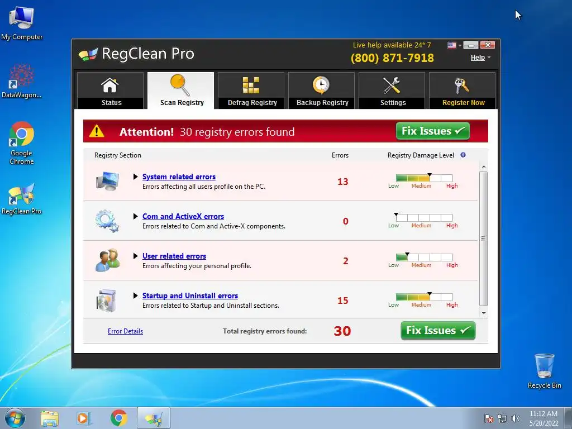
Task: Select Register Now tab
Action: point(462,90)
